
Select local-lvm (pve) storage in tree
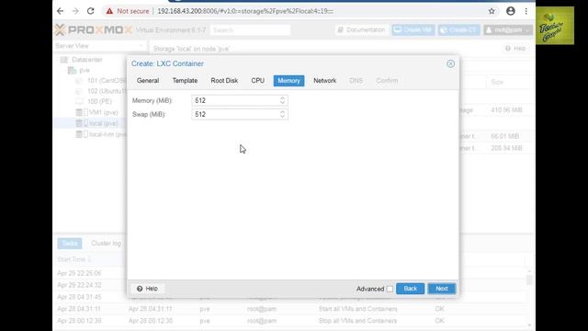pos(107,134)
